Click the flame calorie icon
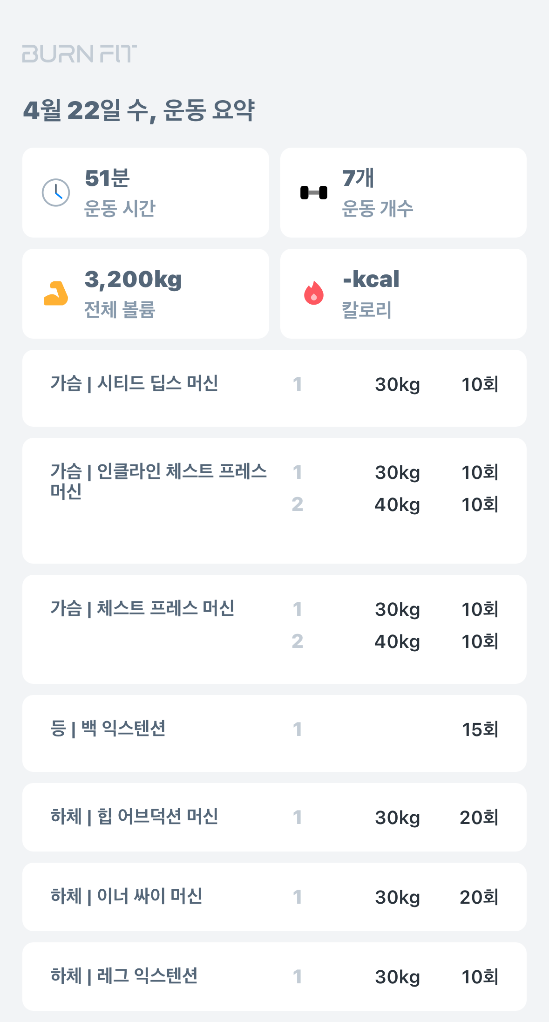Viewport: 549px width, 1022px height. click(x=314, y=293)
